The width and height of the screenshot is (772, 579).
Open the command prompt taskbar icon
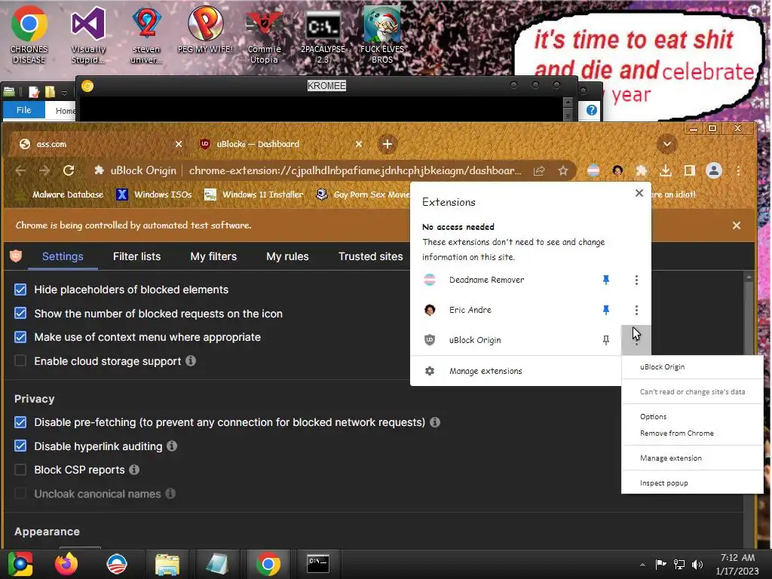318,564
